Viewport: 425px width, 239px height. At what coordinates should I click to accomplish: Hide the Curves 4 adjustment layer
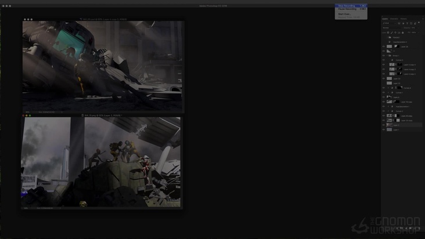pyautogui.click(x=384, y=88)
